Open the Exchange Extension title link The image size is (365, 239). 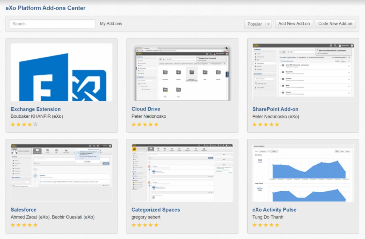36,109
